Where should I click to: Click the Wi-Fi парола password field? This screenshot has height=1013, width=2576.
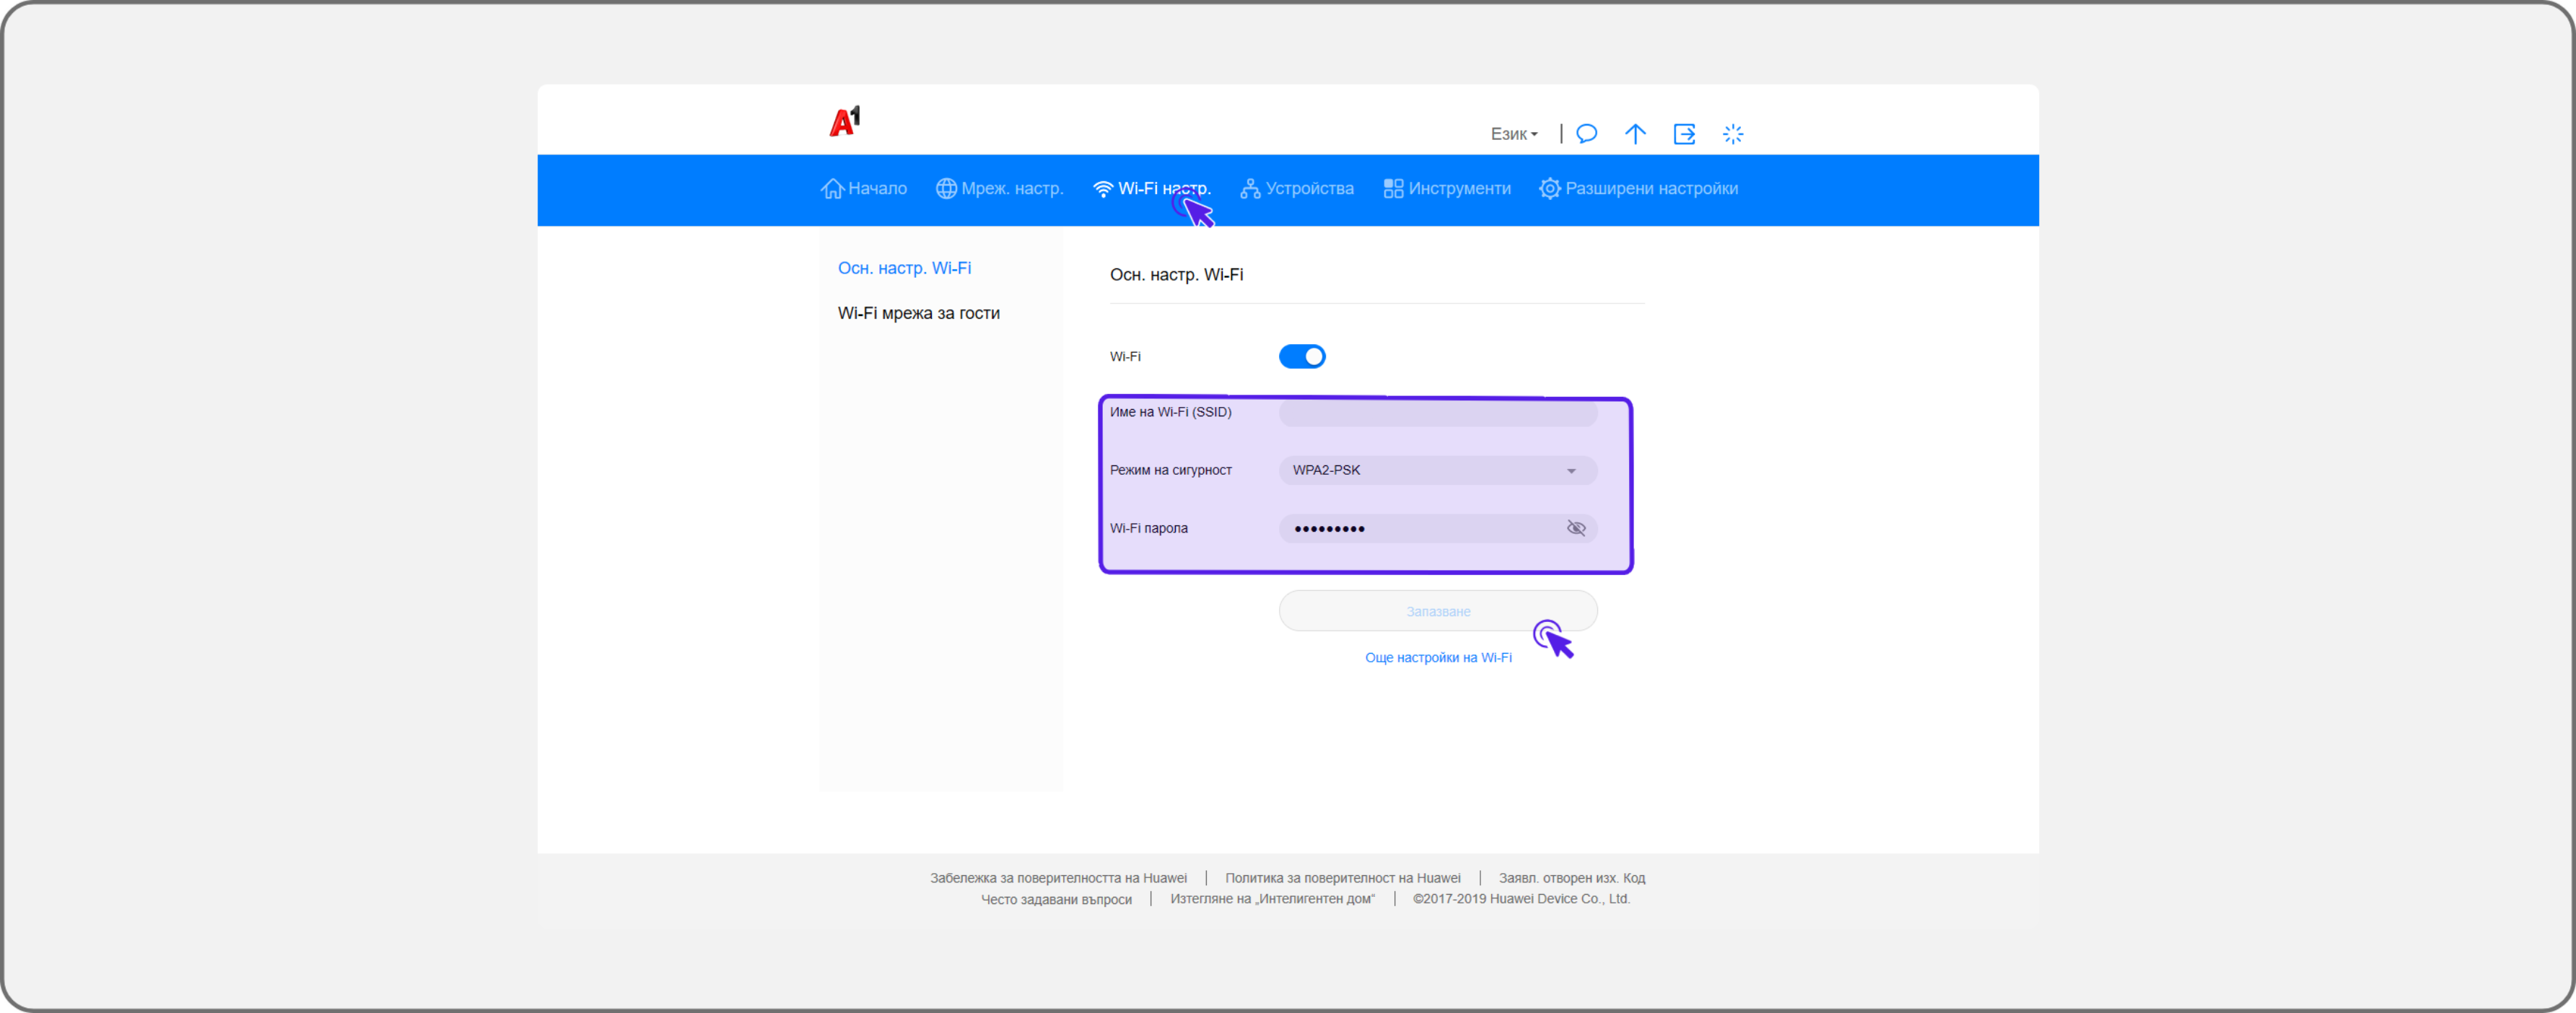coord(1420,528)
